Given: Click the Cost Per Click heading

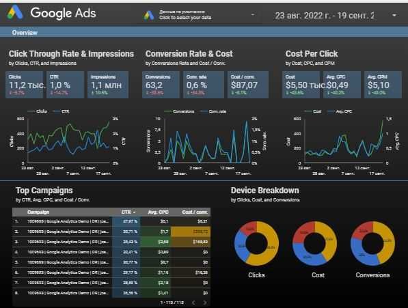Looking at the screenshot, I should 312,54.
